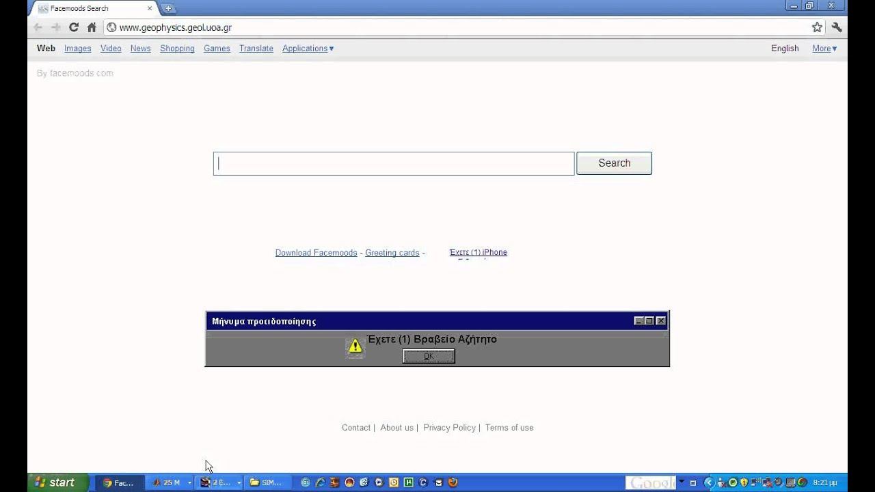Click the taskbar clock showing 8:21 μμ
875x492 pixels.
[824, 482]
